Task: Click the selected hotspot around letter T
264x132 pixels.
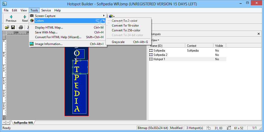Action: coord(80,67)
